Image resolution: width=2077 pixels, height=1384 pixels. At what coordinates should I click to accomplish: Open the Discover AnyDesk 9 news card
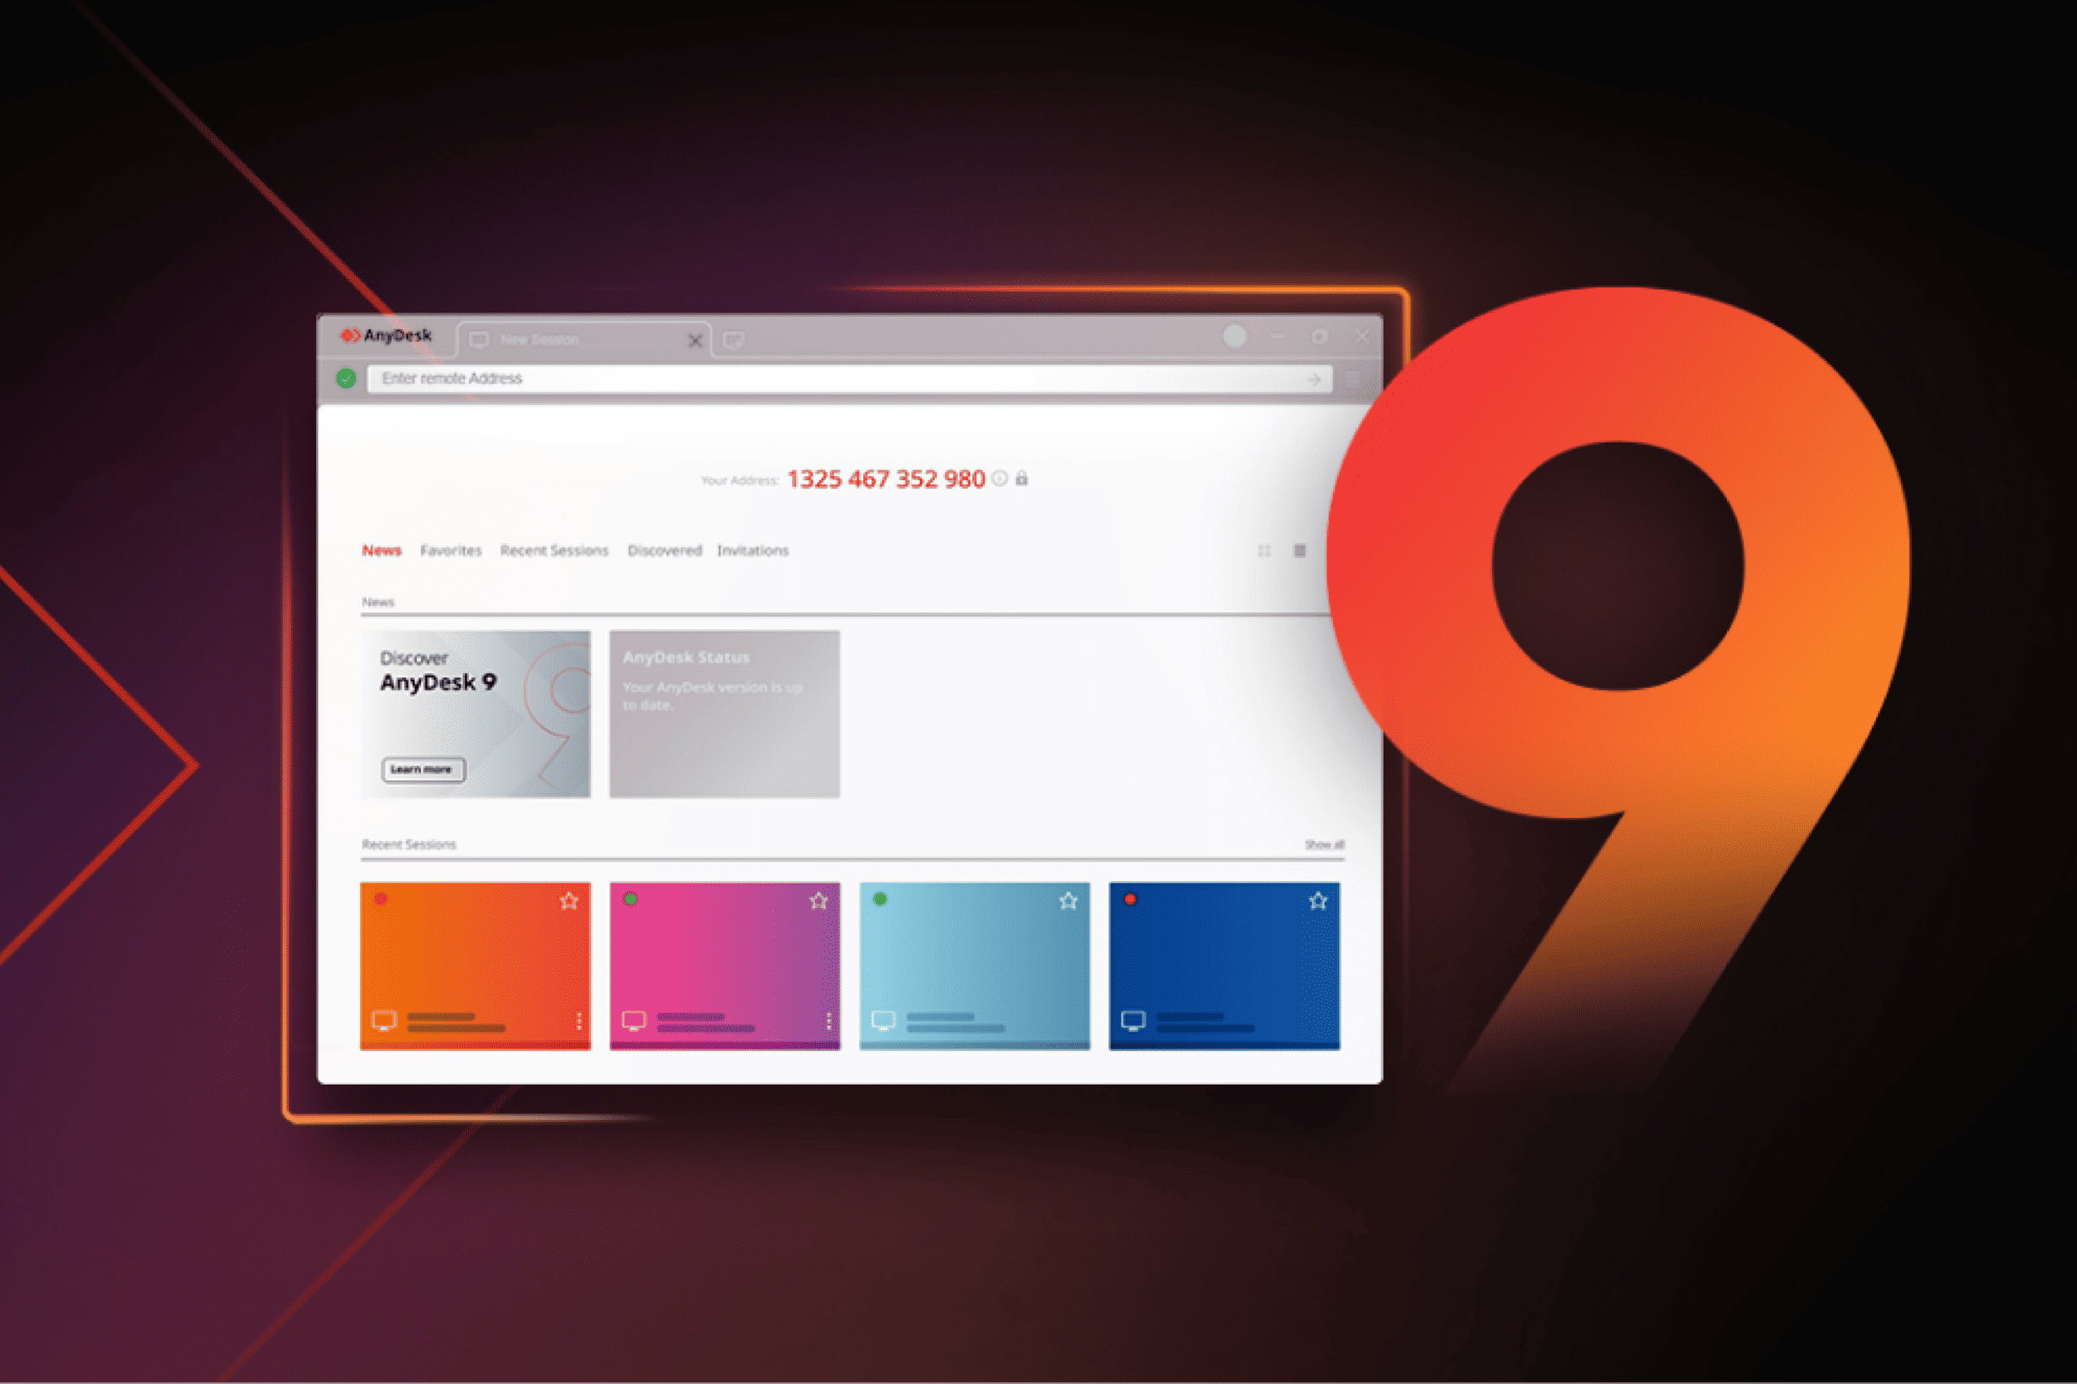pyautogui.click(x=476, y=714)
